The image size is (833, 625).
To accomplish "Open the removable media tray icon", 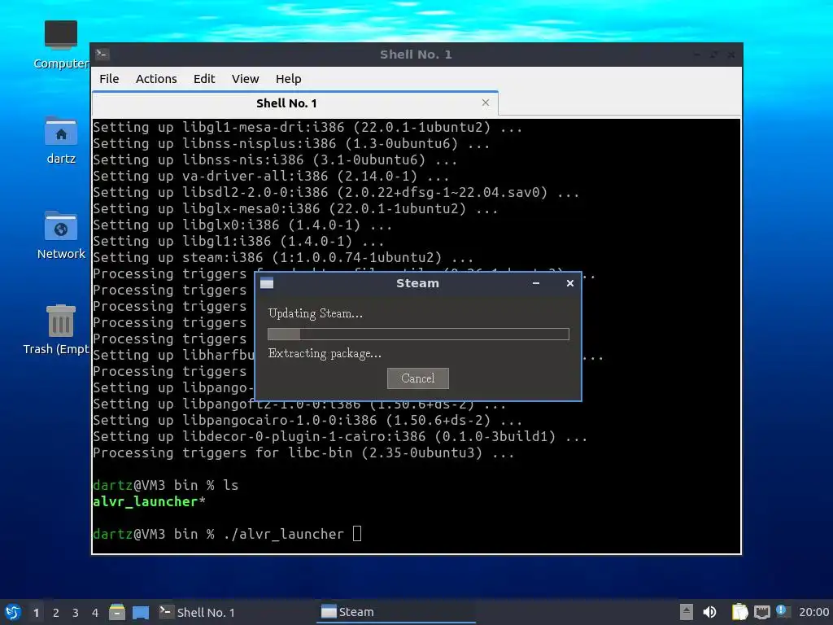I will [x=687, y=612].
